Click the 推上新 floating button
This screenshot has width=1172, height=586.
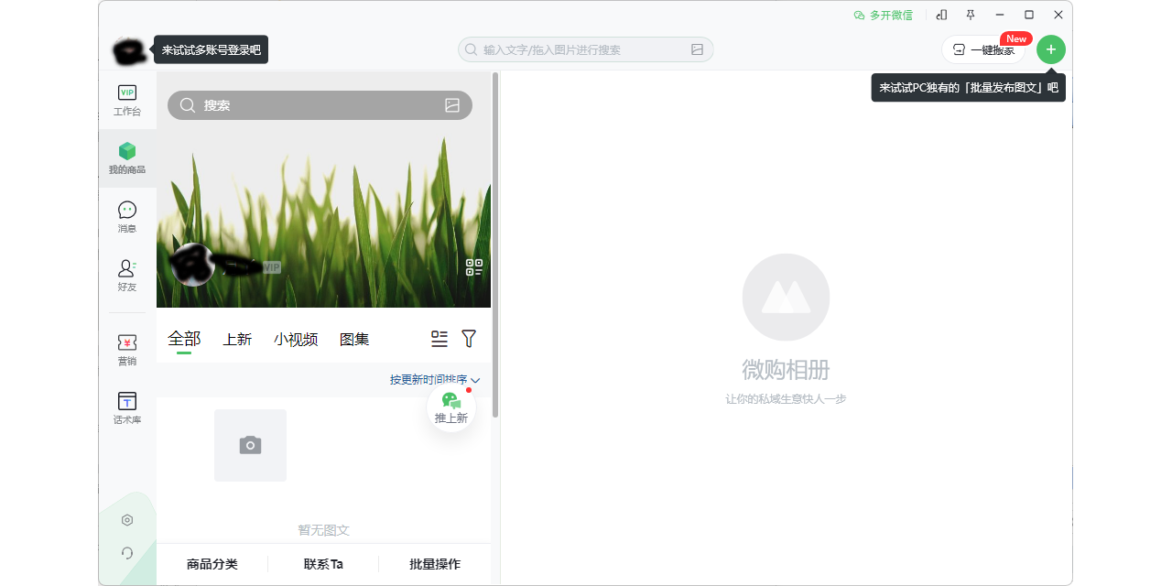451,408
